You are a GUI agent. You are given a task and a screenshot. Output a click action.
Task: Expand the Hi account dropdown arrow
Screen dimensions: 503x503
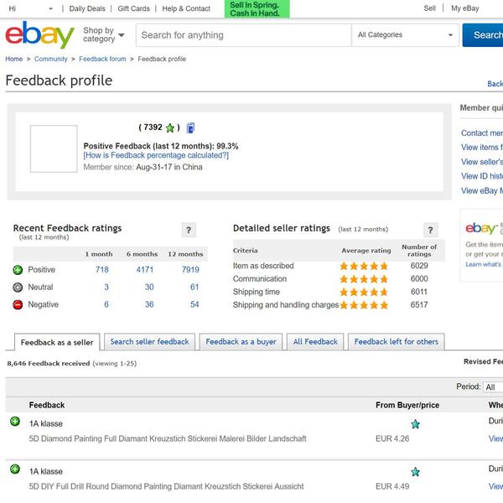(50, 8)
